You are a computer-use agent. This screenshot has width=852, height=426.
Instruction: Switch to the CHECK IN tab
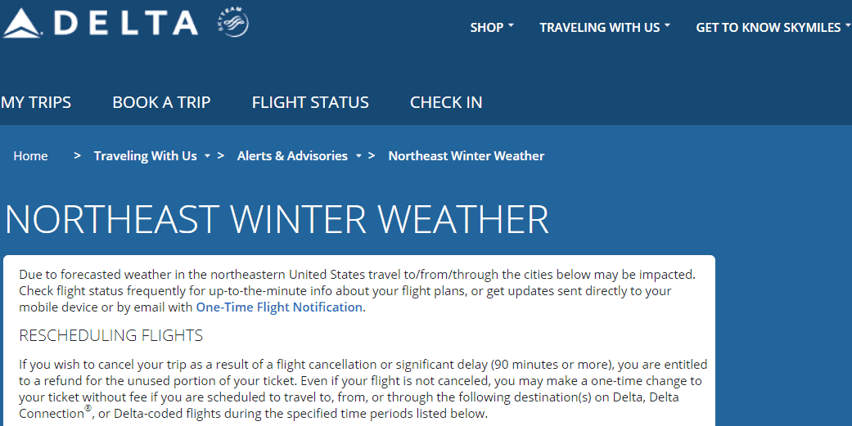point(446,102)
